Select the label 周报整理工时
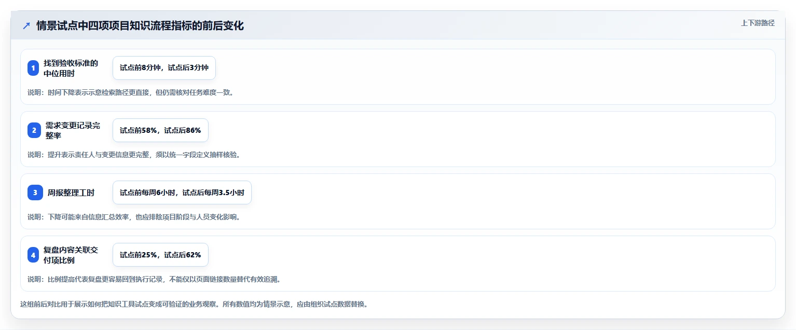Viewport: 796px width, 330px height. pyautogui.click(x=71, y=192)
